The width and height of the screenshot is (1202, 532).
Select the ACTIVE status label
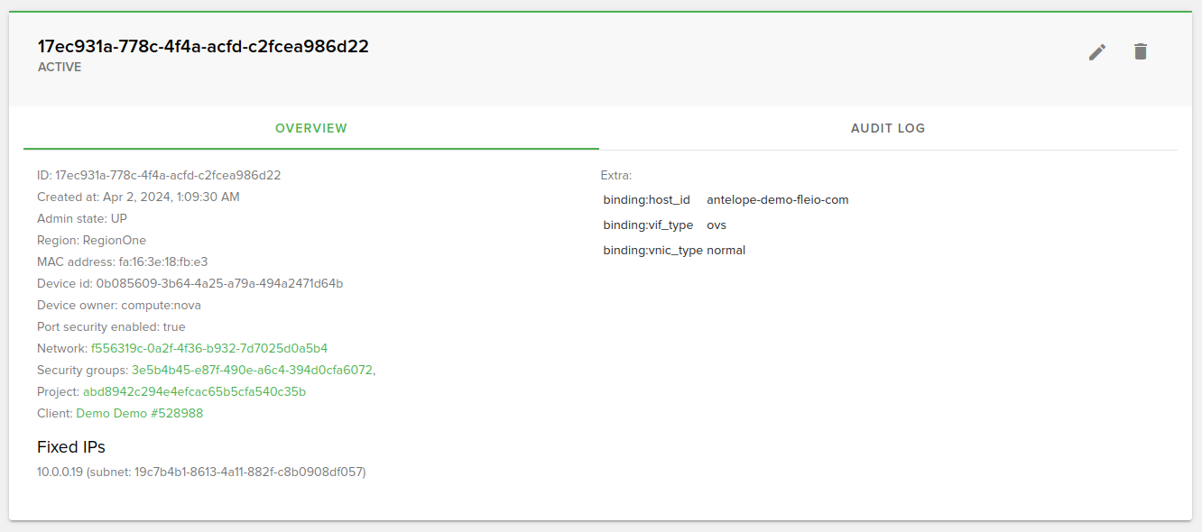59,67
